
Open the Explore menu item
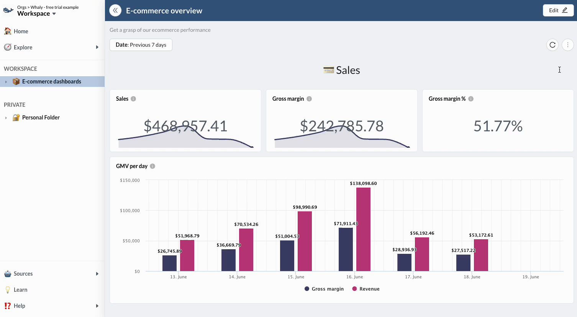[23, 47]
